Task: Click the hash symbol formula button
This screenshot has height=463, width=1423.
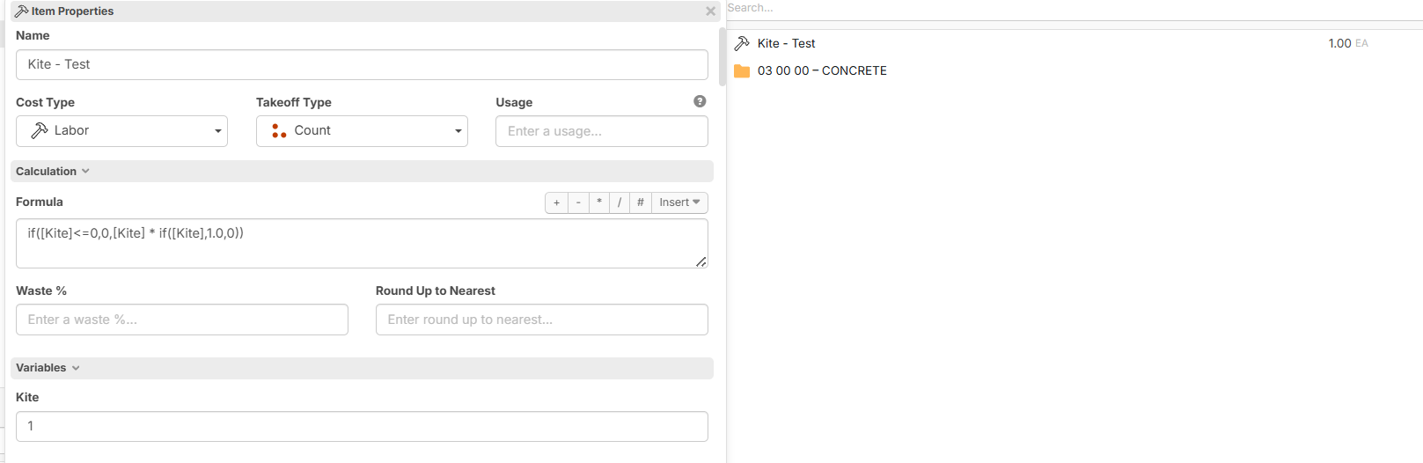Action: coord(641,202)
